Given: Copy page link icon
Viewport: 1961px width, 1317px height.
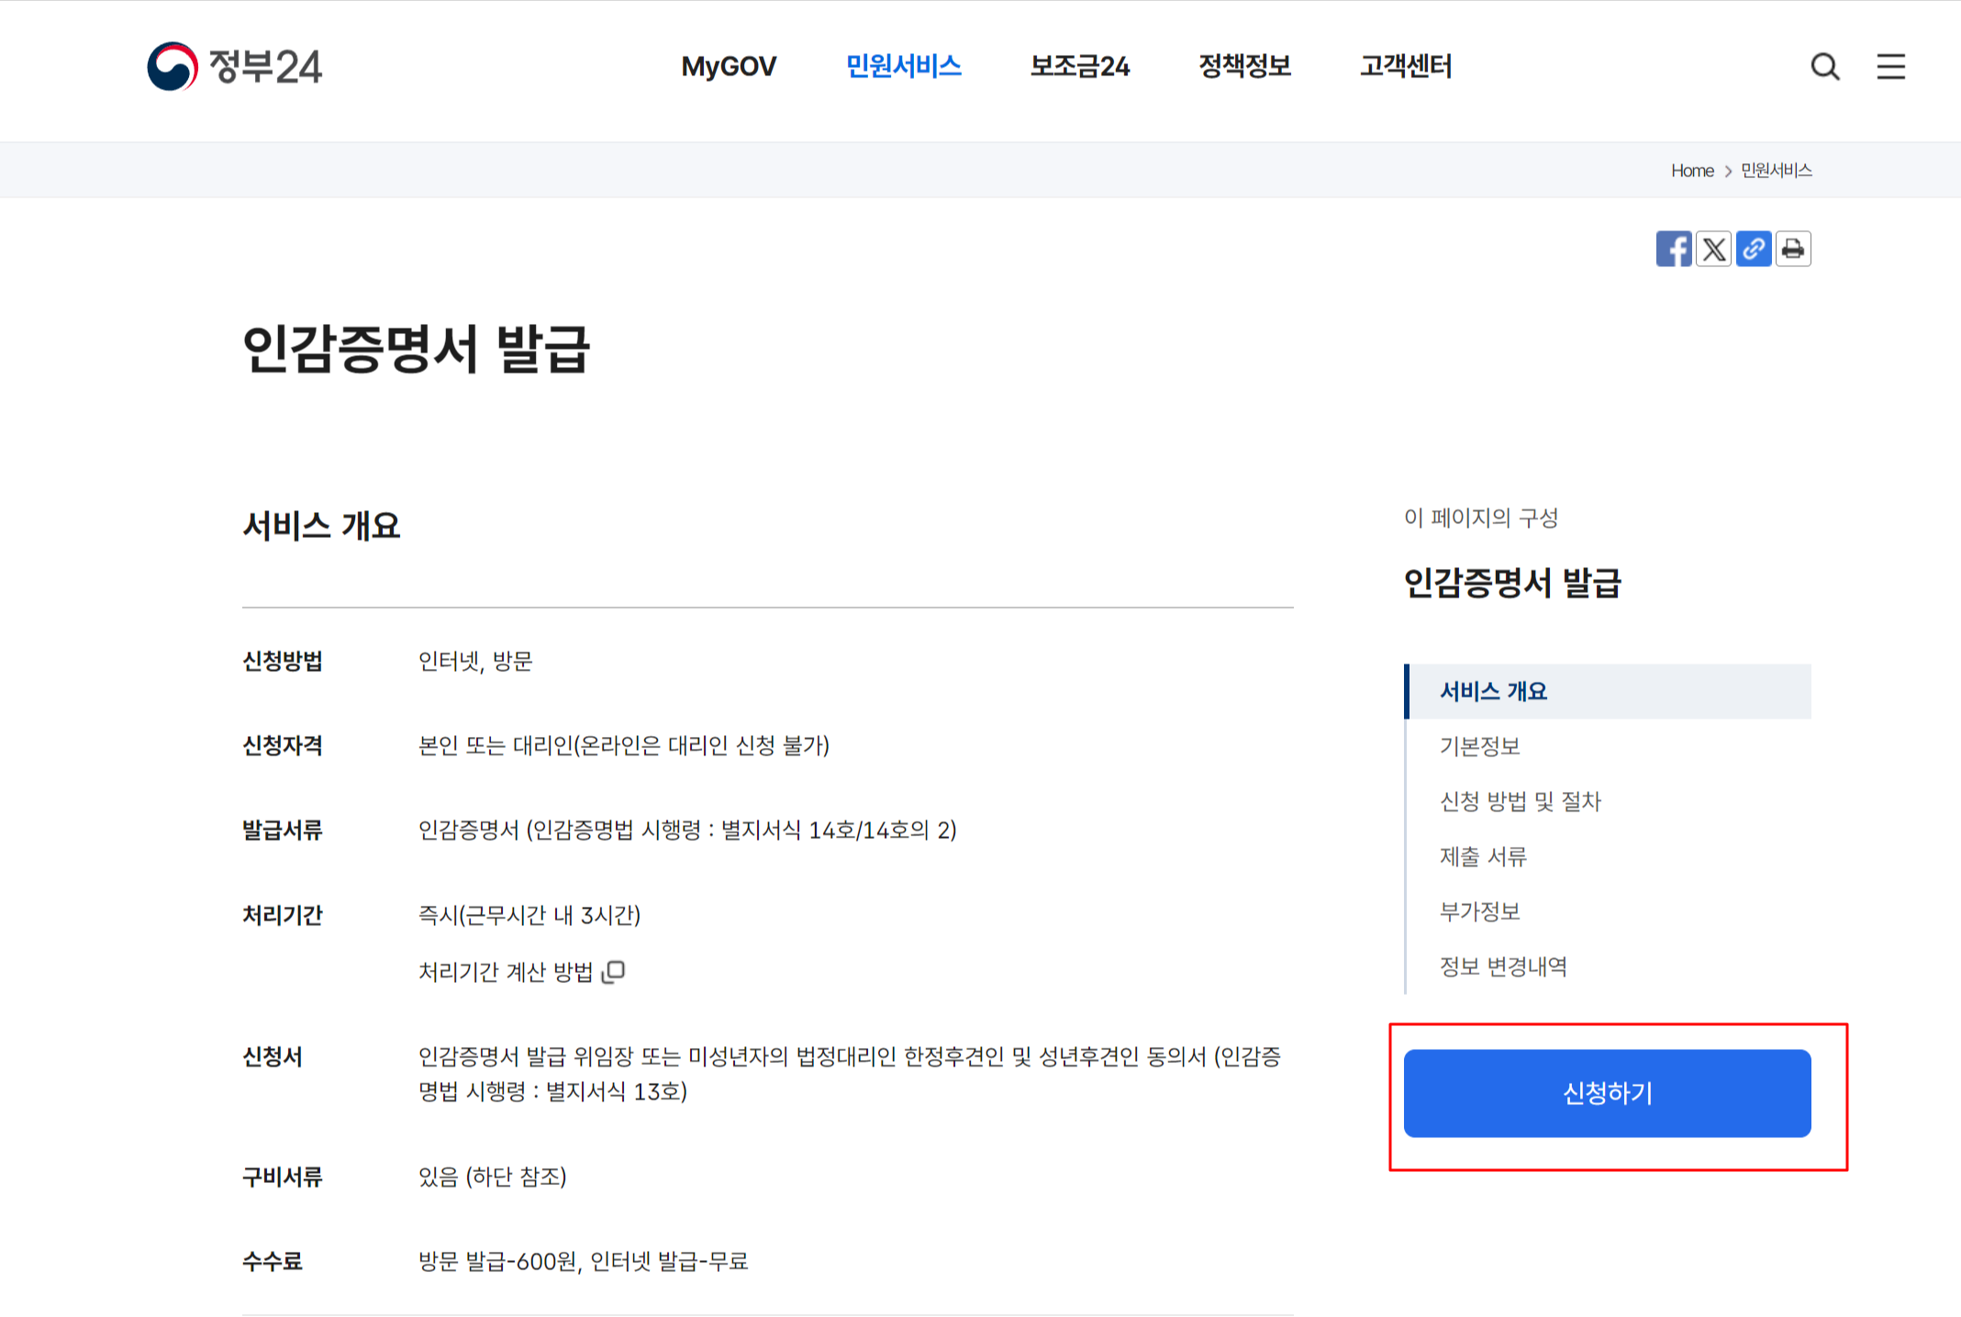Looking at the screenshot, I should coord(1753,249).
